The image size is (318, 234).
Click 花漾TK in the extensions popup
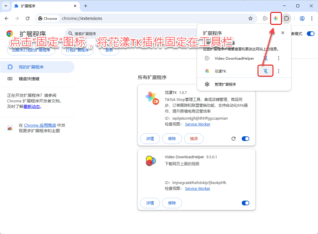pos(220,71)
